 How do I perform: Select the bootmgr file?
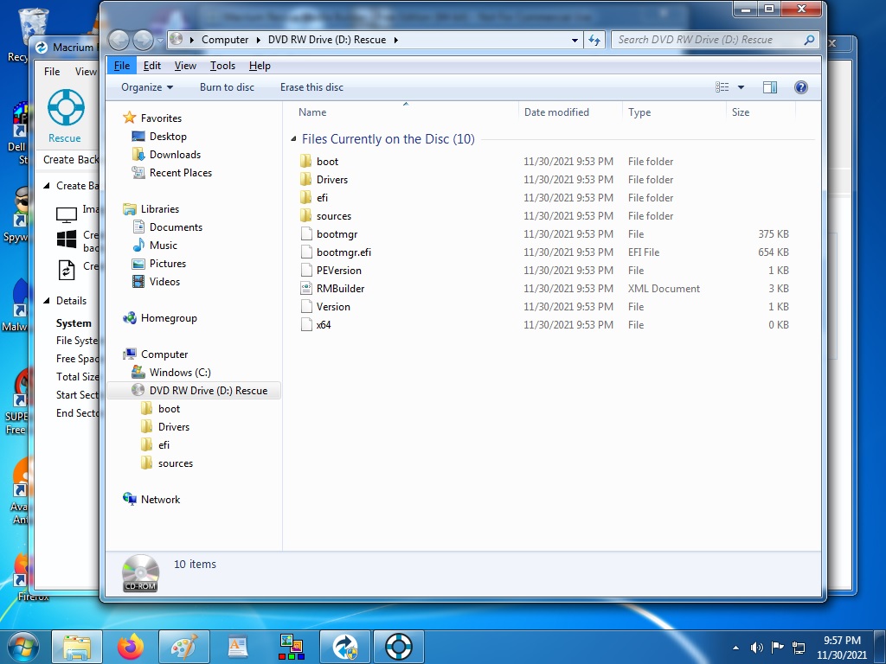click(x=337, y=233)
